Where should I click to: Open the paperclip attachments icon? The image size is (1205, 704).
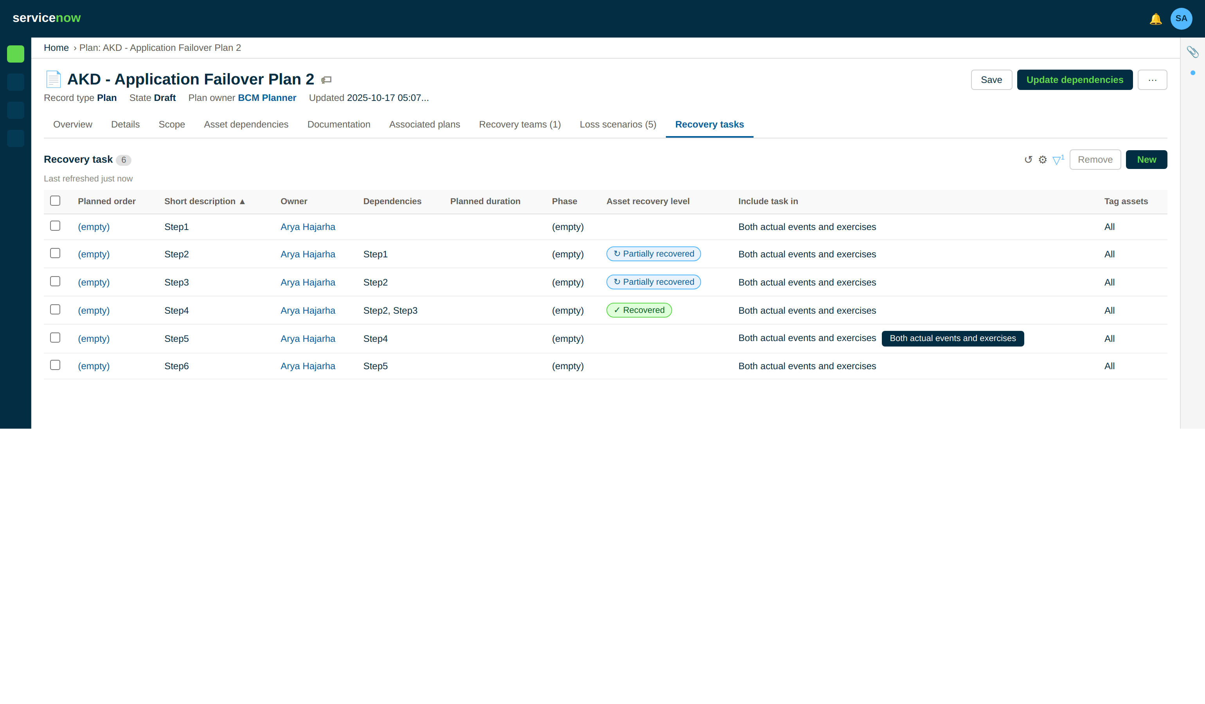[x=1192, y=52]
